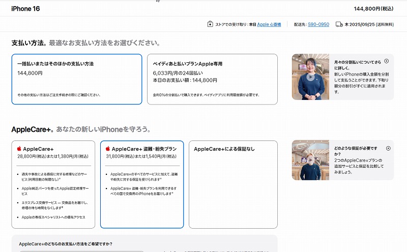Select AppleCare+による保証なし option
407x252 pixels.
click(x=233, y=184)
